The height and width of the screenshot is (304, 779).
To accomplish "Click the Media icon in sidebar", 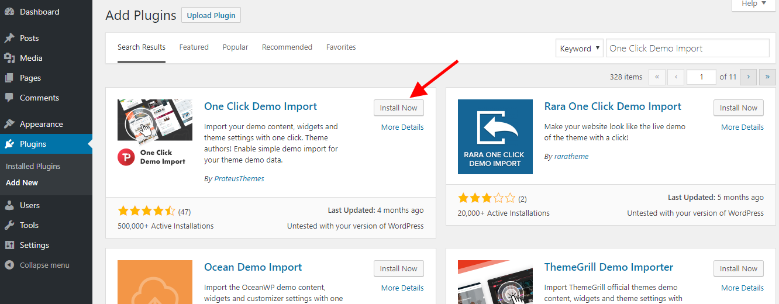I will pos(9,58).
